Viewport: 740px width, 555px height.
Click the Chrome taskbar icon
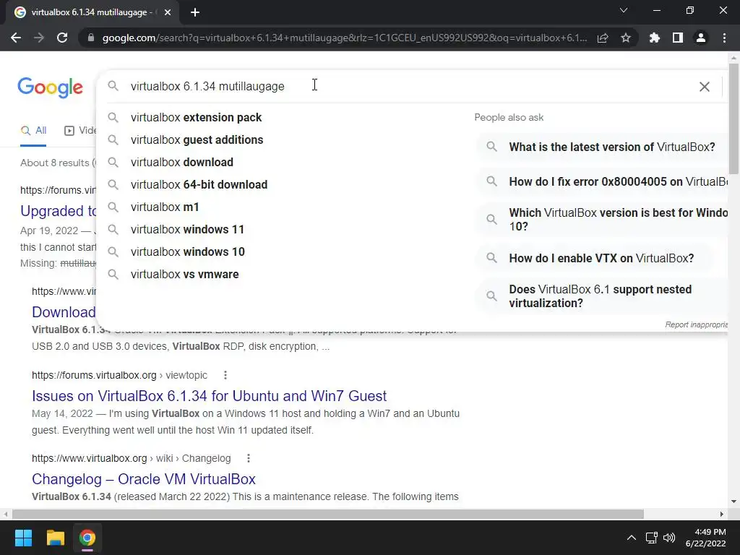(87, 538)
